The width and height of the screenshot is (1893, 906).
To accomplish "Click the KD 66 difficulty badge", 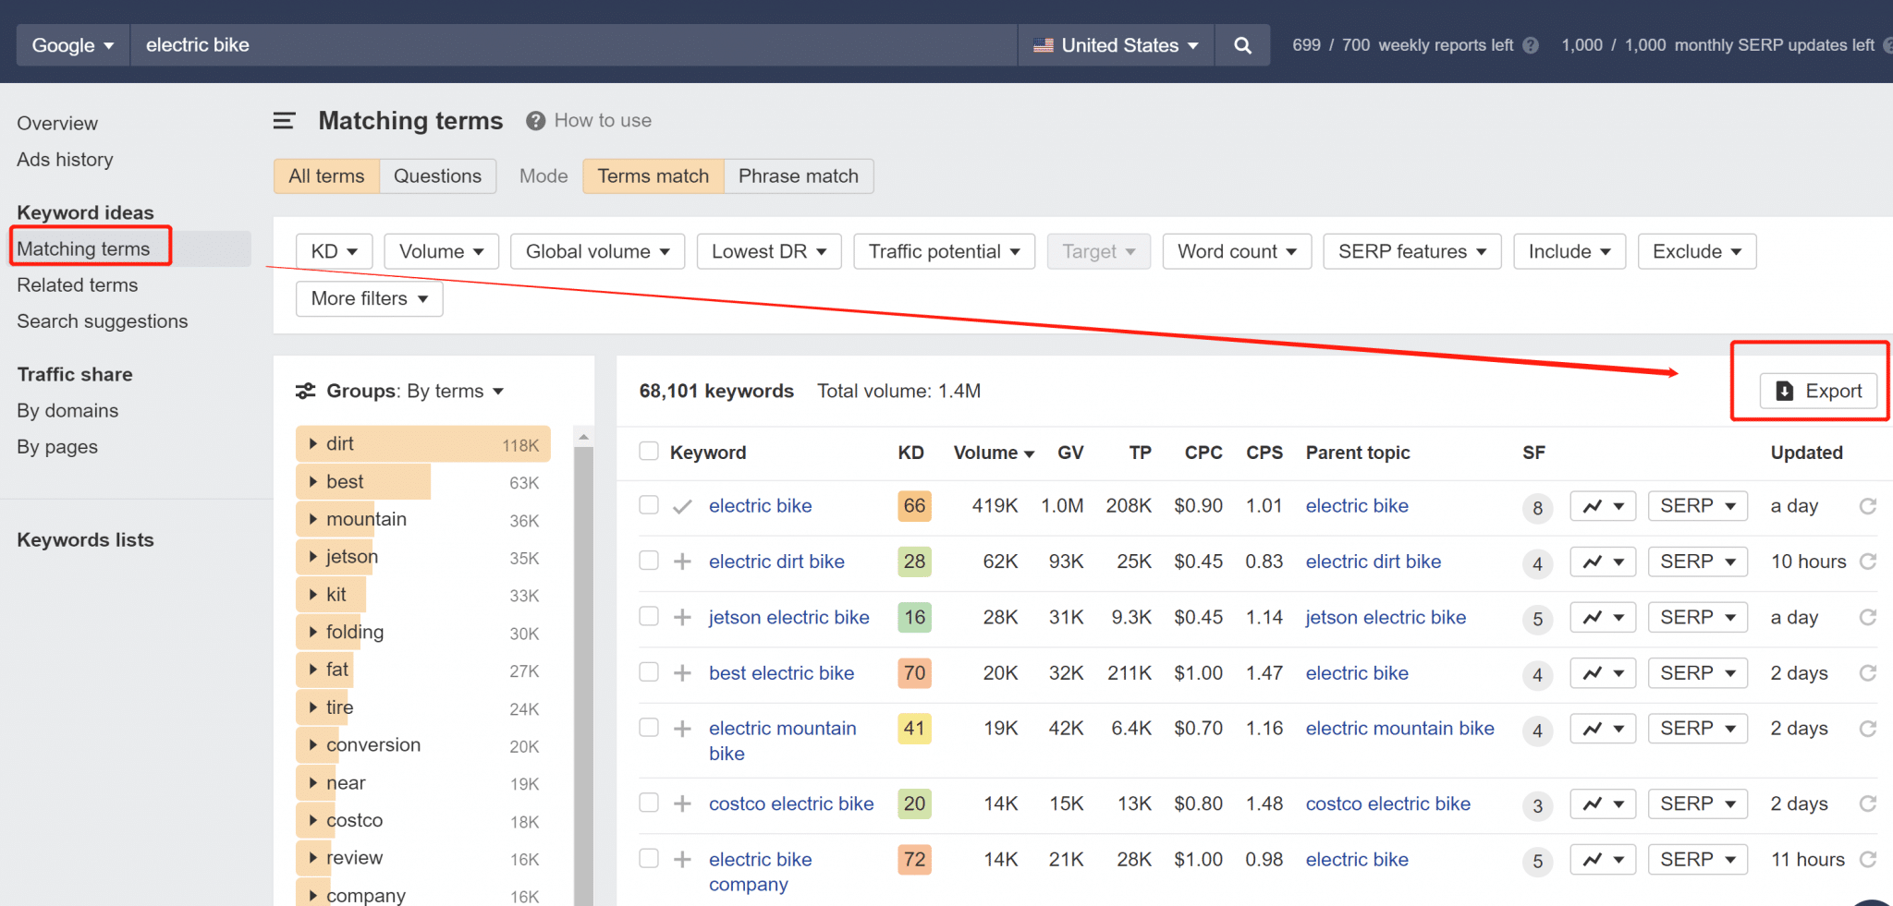I will point(914,506).
